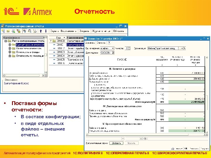Click the first toolbar icon in the Регламентированные отчеты window
The height and width of the screenshot is (158, 211).
coord(3,31)
